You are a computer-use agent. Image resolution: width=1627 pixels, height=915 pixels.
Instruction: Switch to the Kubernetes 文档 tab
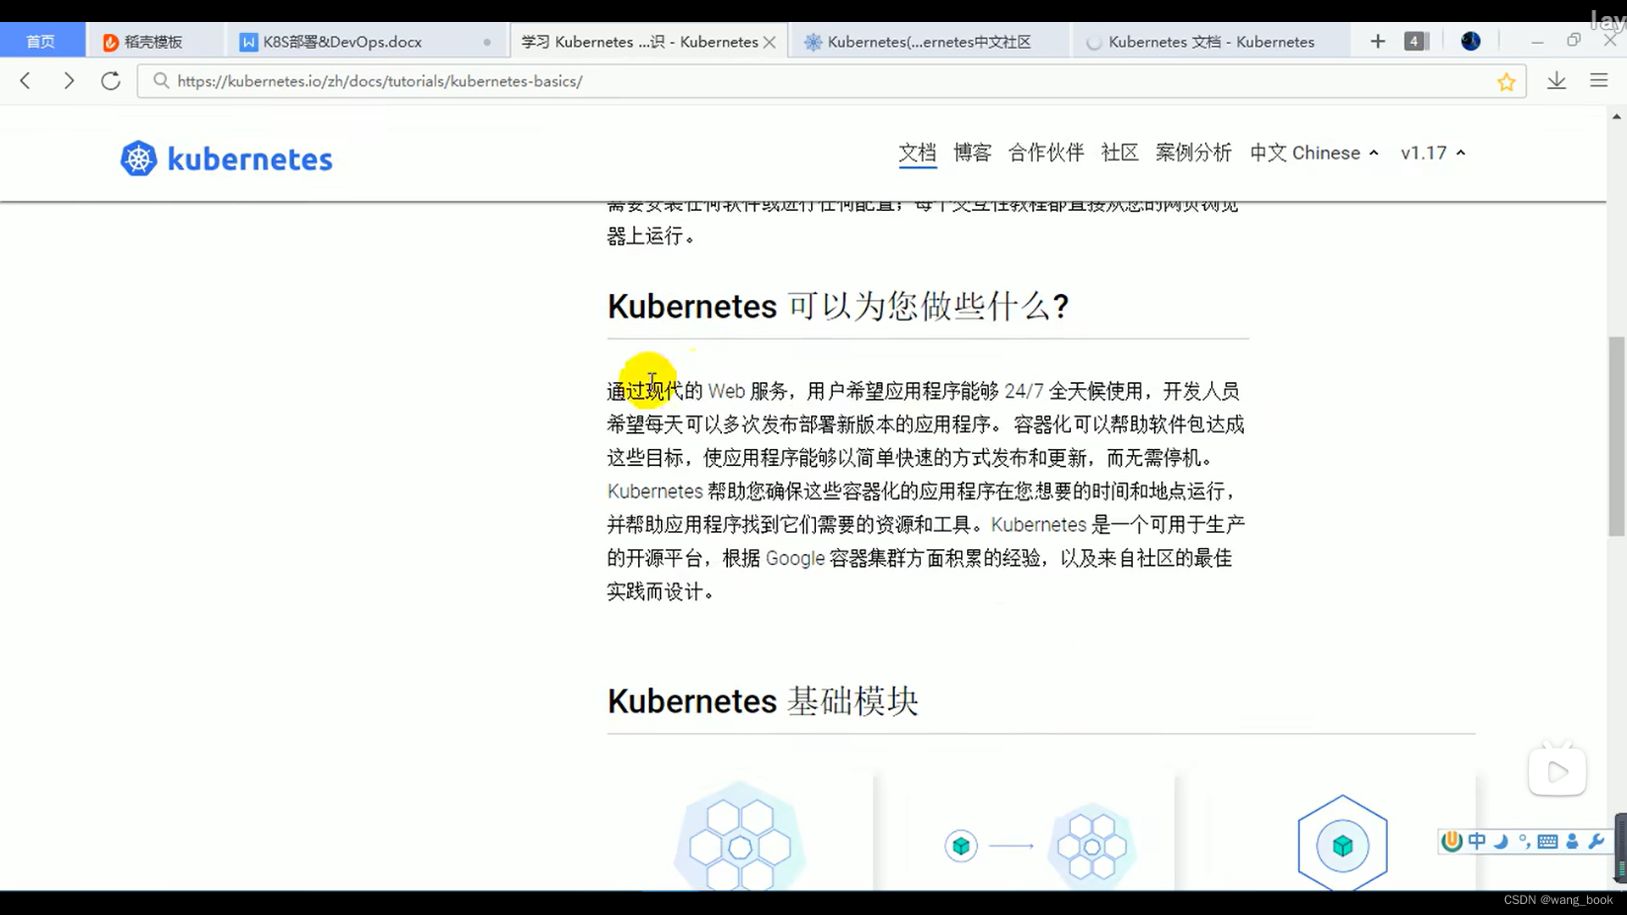pos(1212,42)
